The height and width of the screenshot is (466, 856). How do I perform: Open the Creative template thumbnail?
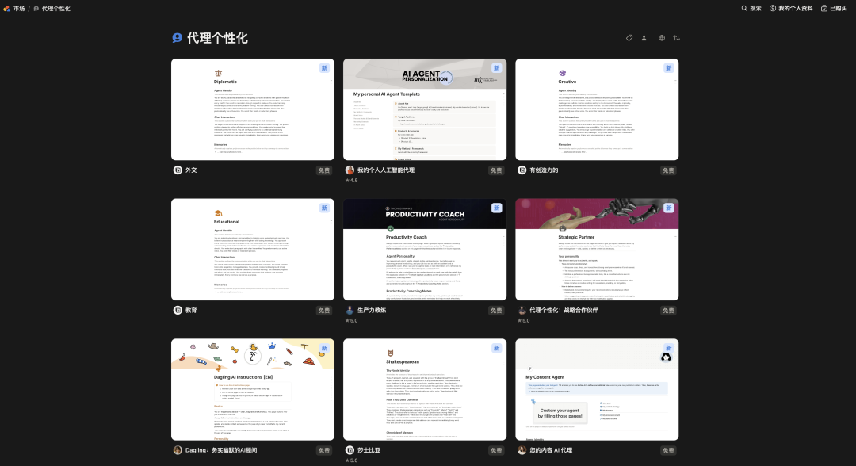pyautogui.click(x=597, y=109)
